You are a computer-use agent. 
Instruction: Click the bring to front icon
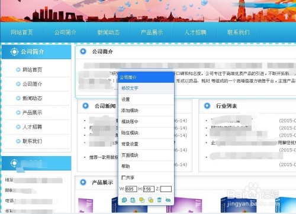click(141, 200)
